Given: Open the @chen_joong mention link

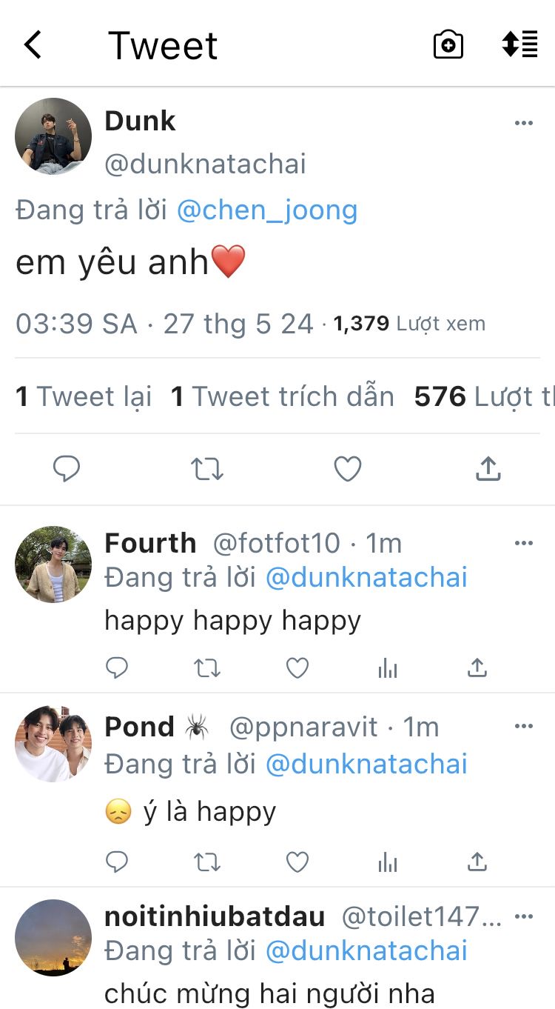Looking at the screenshot, I should pos(267,210).
